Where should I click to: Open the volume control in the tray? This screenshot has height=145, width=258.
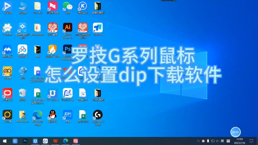coord(217,141)
